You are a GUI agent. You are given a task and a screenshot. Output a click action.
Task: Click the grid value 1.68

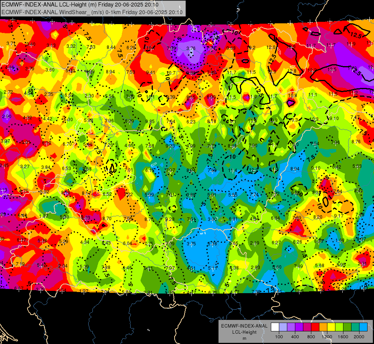click(340, 240)
